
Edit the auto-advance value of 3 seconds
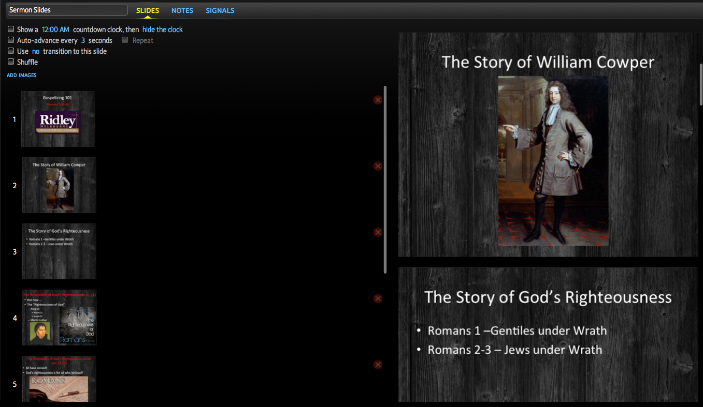pyautogui.click(x=83, y=40)
